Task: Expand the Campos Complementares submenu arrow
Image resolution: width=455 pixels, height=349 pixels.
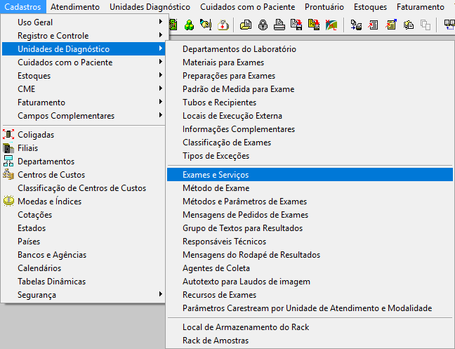Action: click(161, 115)
